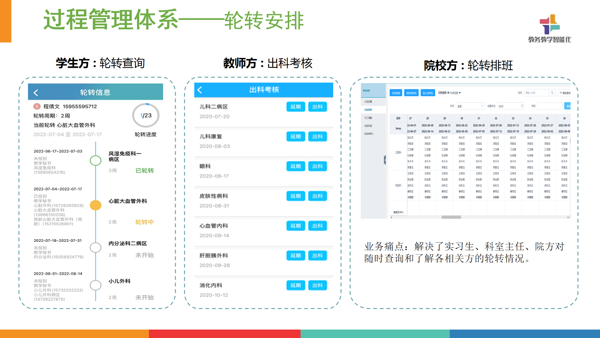Click calendar icon in 创建年份 field
This screenshot has width=600, height=338.
point(522,106)
